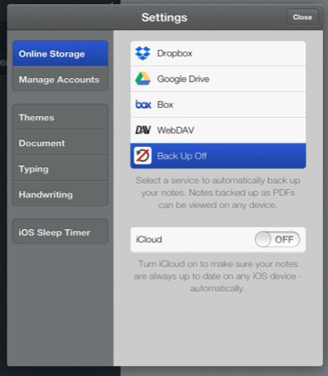Close the Settings dialog
This screenshot has width=328, height=376.
302,17
